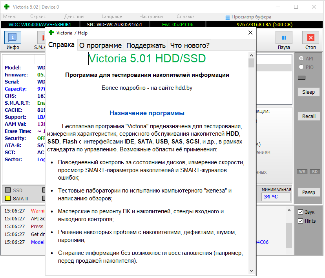The image size is (325, 278).
Task: Close the Victoria / Help window
Action: (x=250, y=33)
